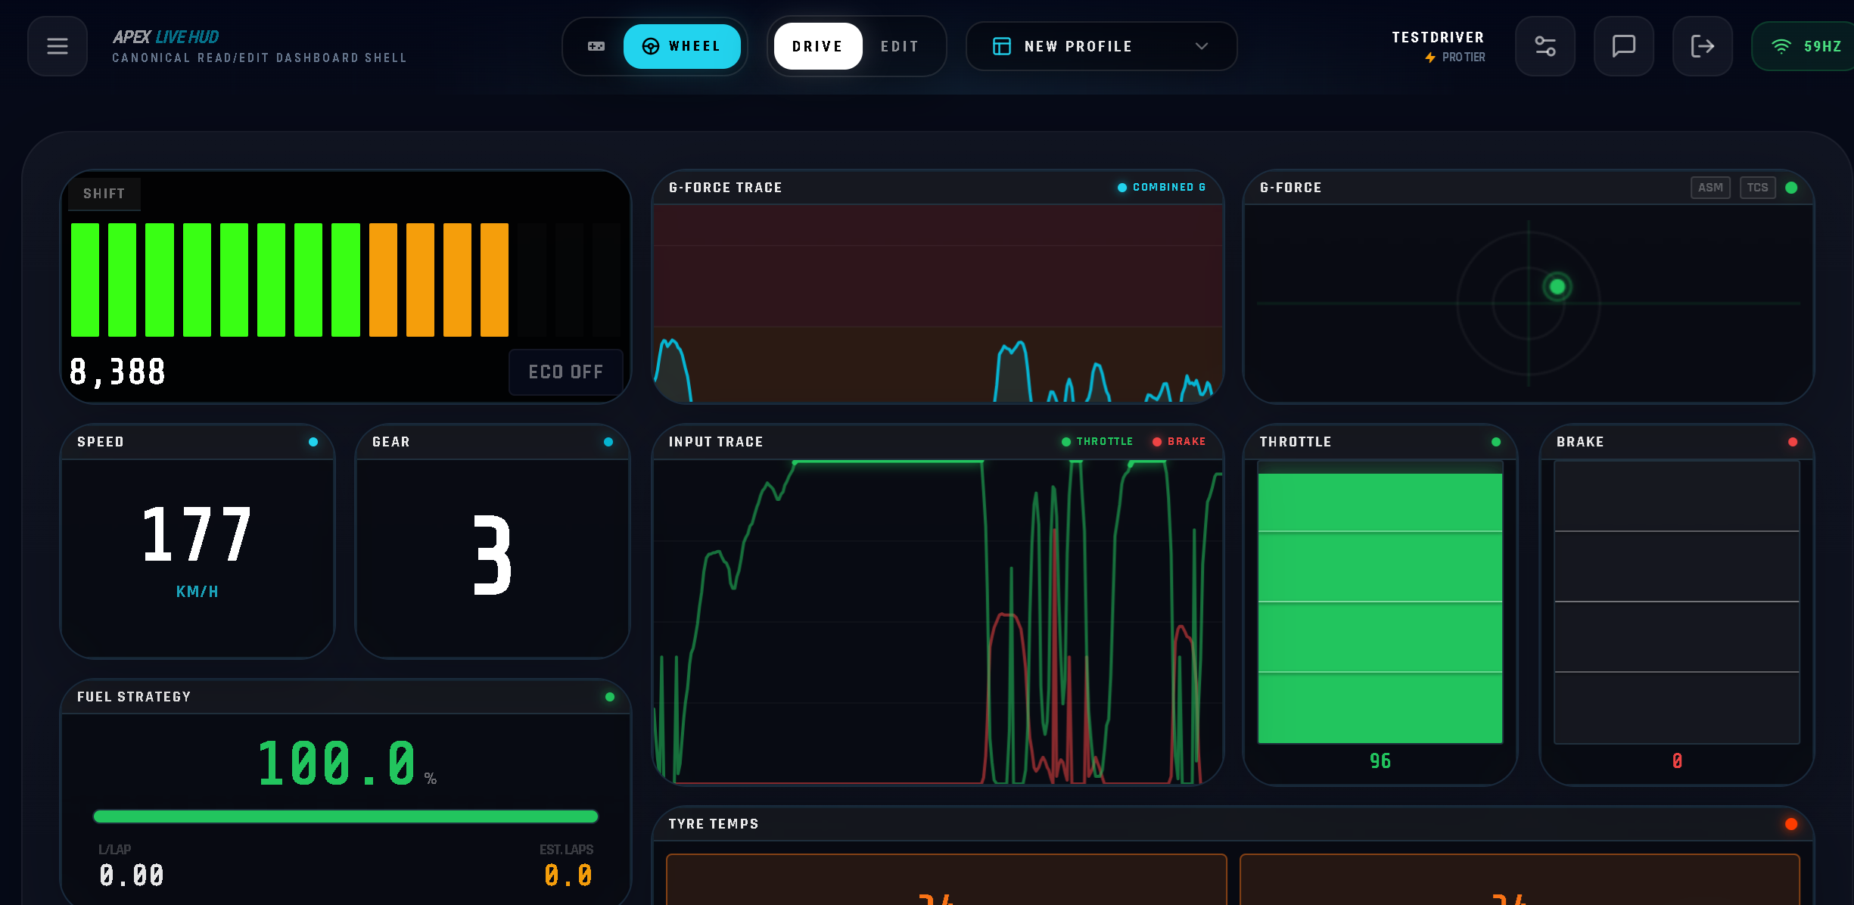
Task: Click the logout icon
Action: (1703, 46)
